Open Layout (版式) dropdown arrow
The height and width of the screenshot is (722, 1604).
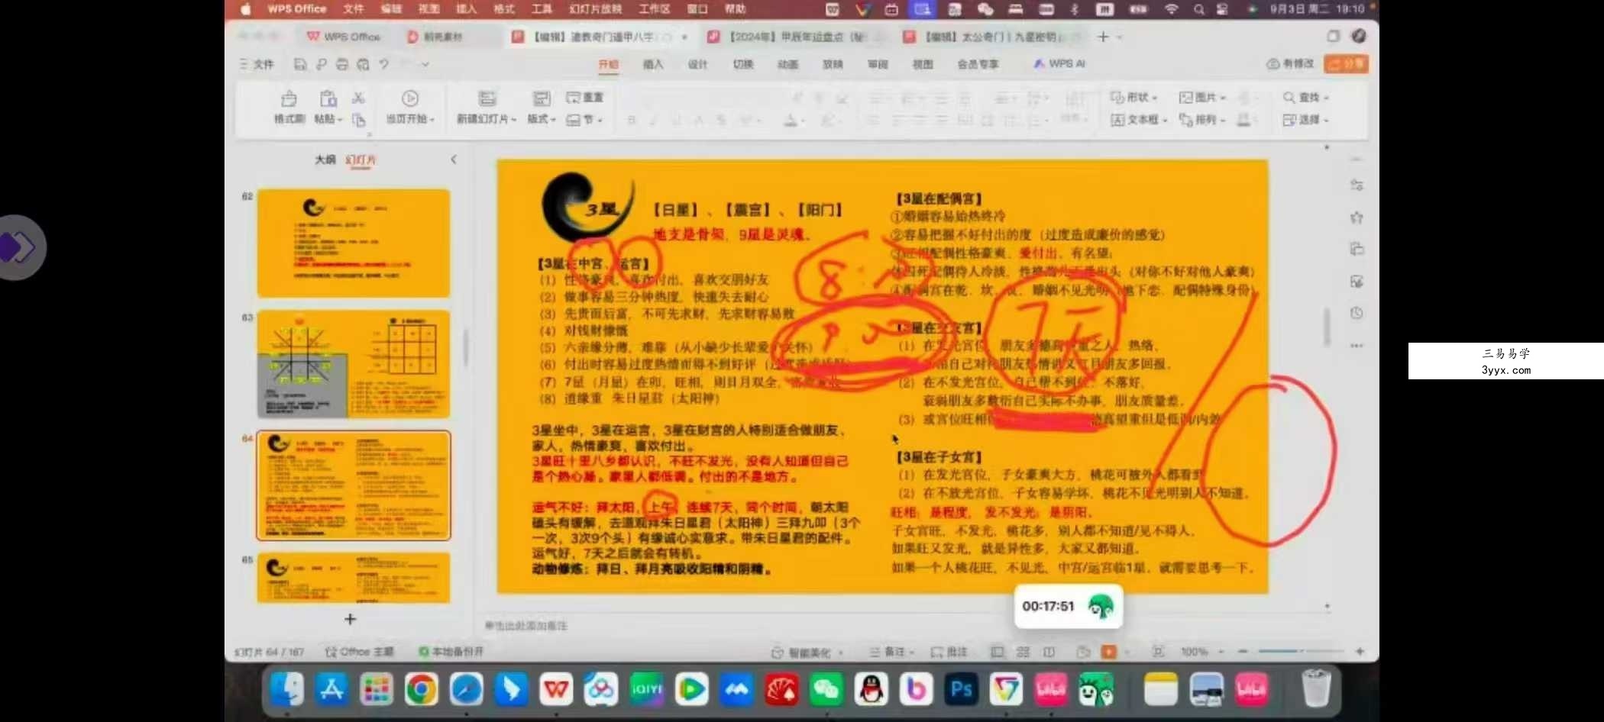(x=553, y=120)
